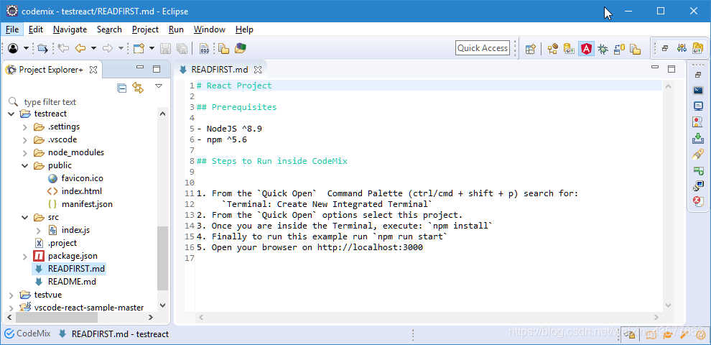The width and height of the screenshot is (711, 345).
Task: Open the red X error log sidebar icon
Action: [698, 201]
